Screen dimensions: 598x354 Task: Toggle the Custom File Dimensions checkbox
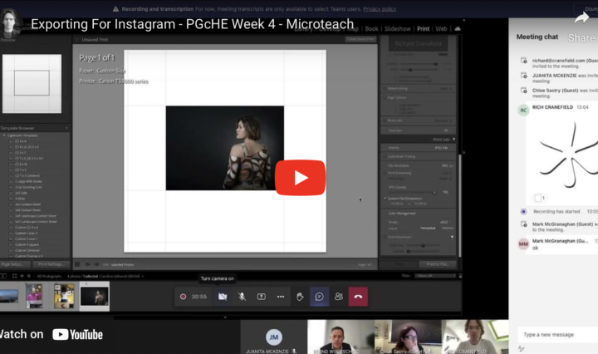click(x=386, y=198)
